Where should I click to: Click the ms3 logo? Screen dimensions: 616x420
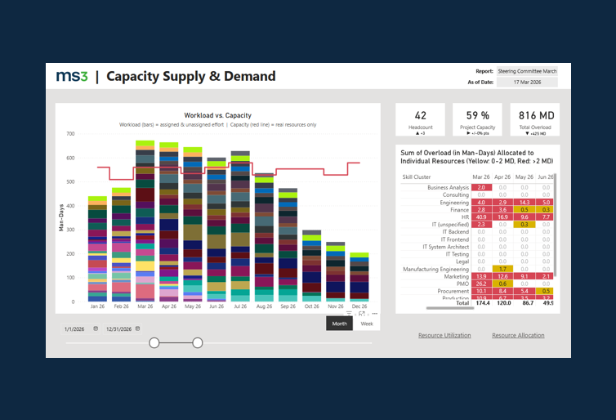tap(72, 76)
